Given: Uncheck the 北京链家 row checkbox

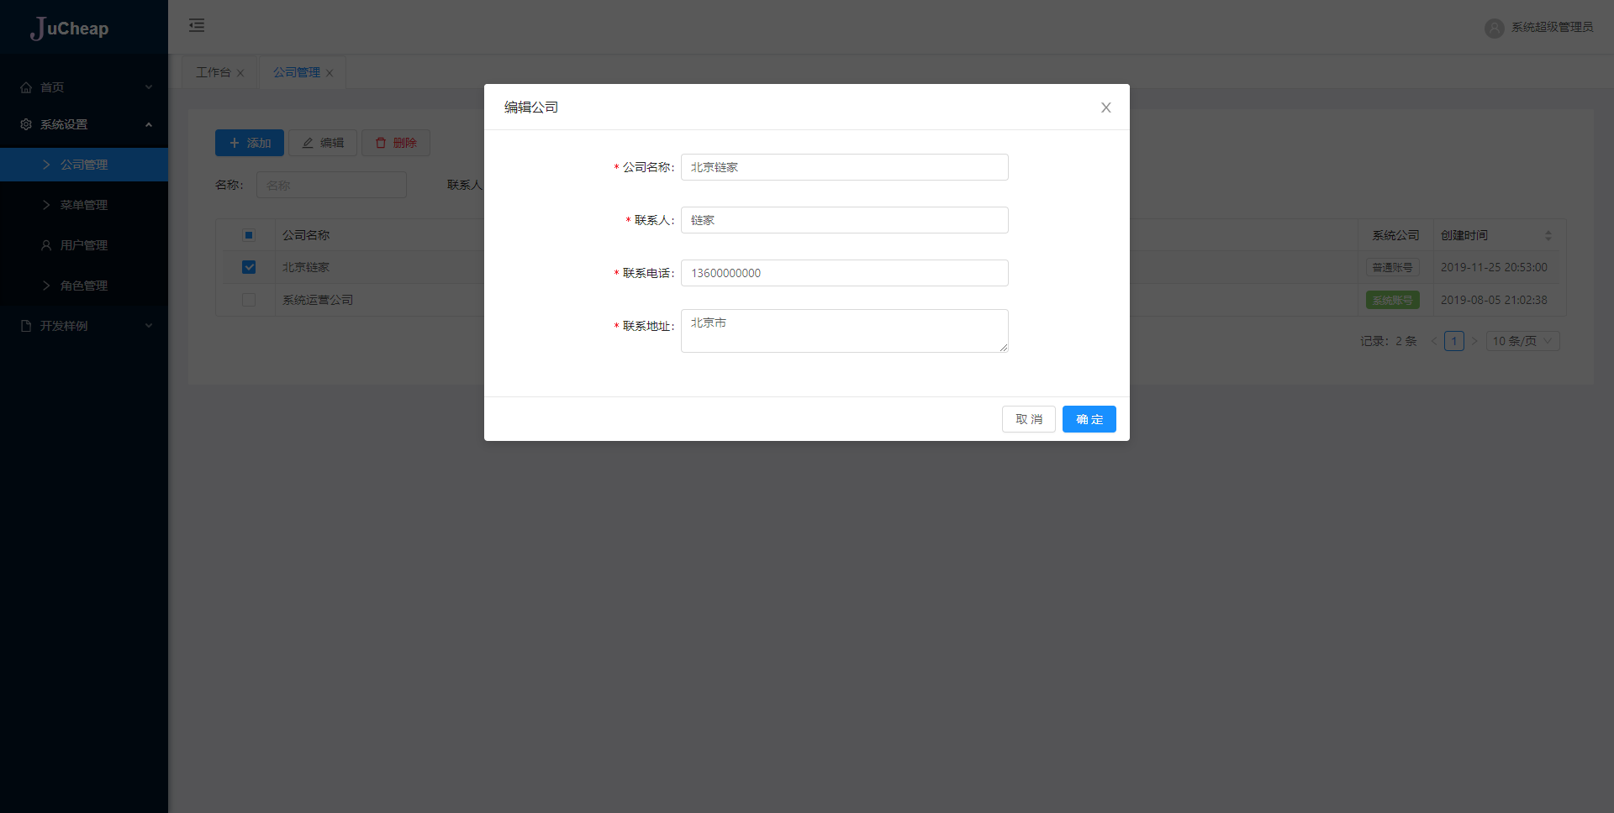Looking at the screenshot, I should pyautogui.click(x=248, y=266).
